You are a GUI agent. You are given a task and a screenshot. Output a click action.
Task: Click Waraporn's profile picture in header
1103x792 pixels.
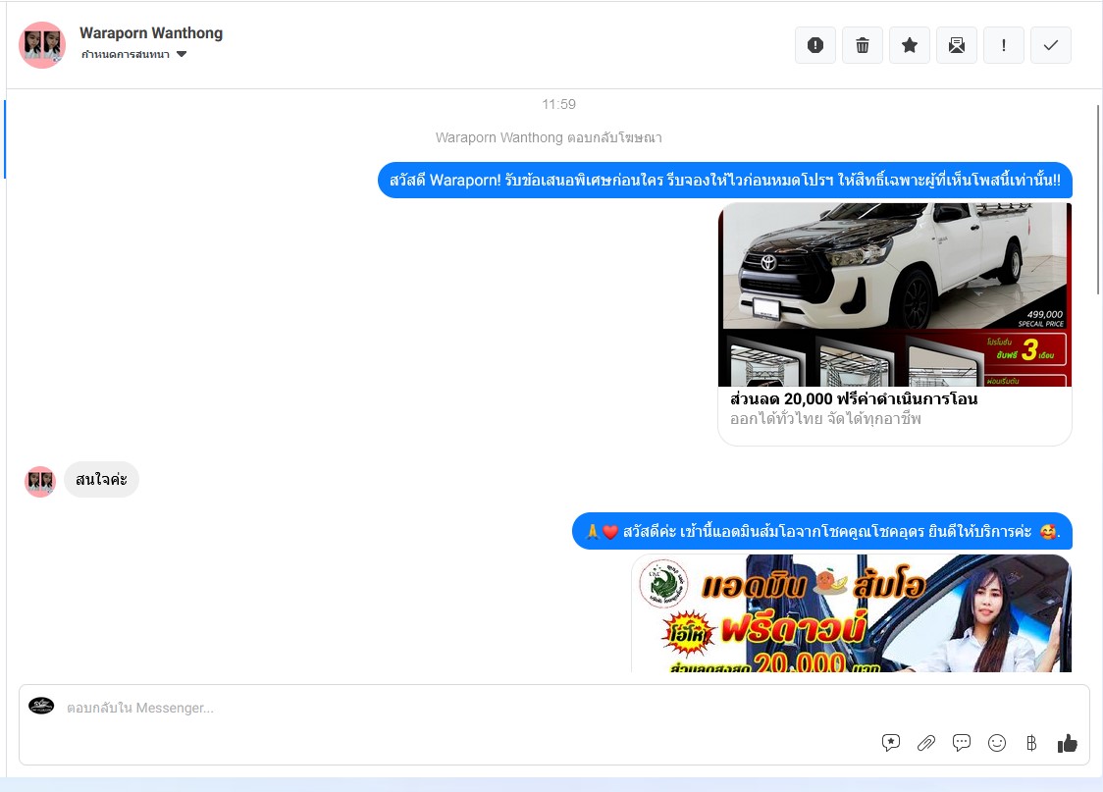point(42,45)
